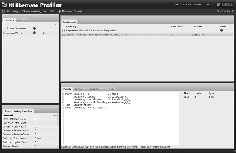
Task: Star the SELECT FROM Student statement
Action: click(x=63, y=35)
